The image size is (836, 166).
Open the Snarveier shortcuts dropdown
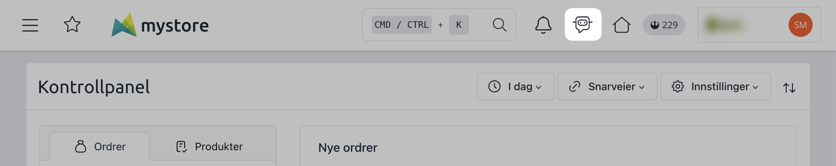point(607,87)
